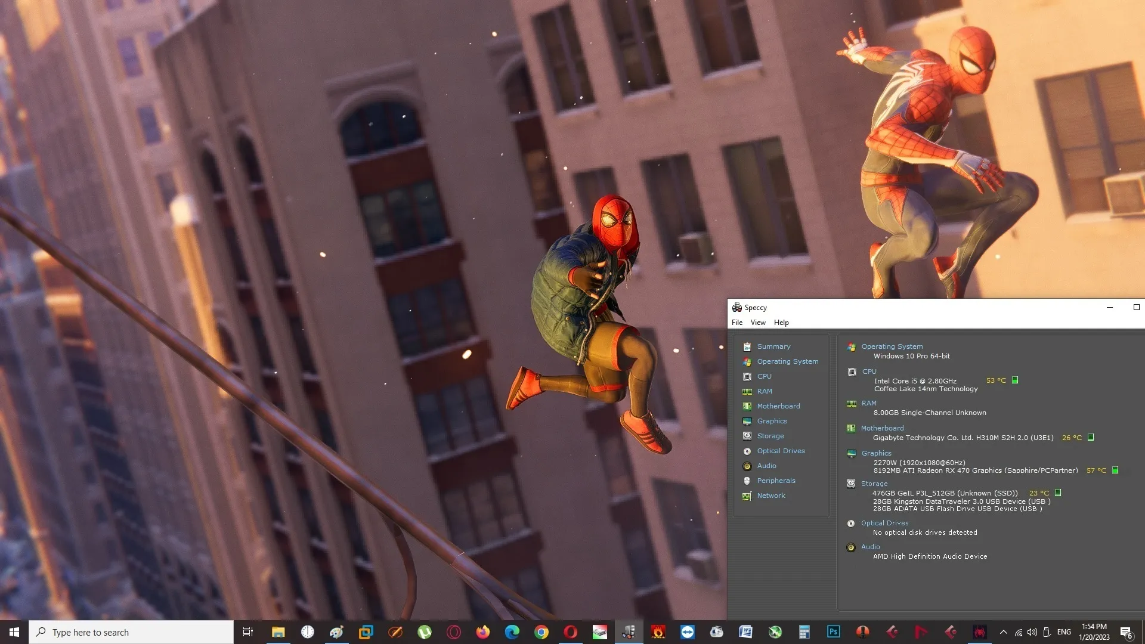This screenshot has width=1145, height=644.
Task: Open Storage section in sidebar
Action: tap(770, 436)
